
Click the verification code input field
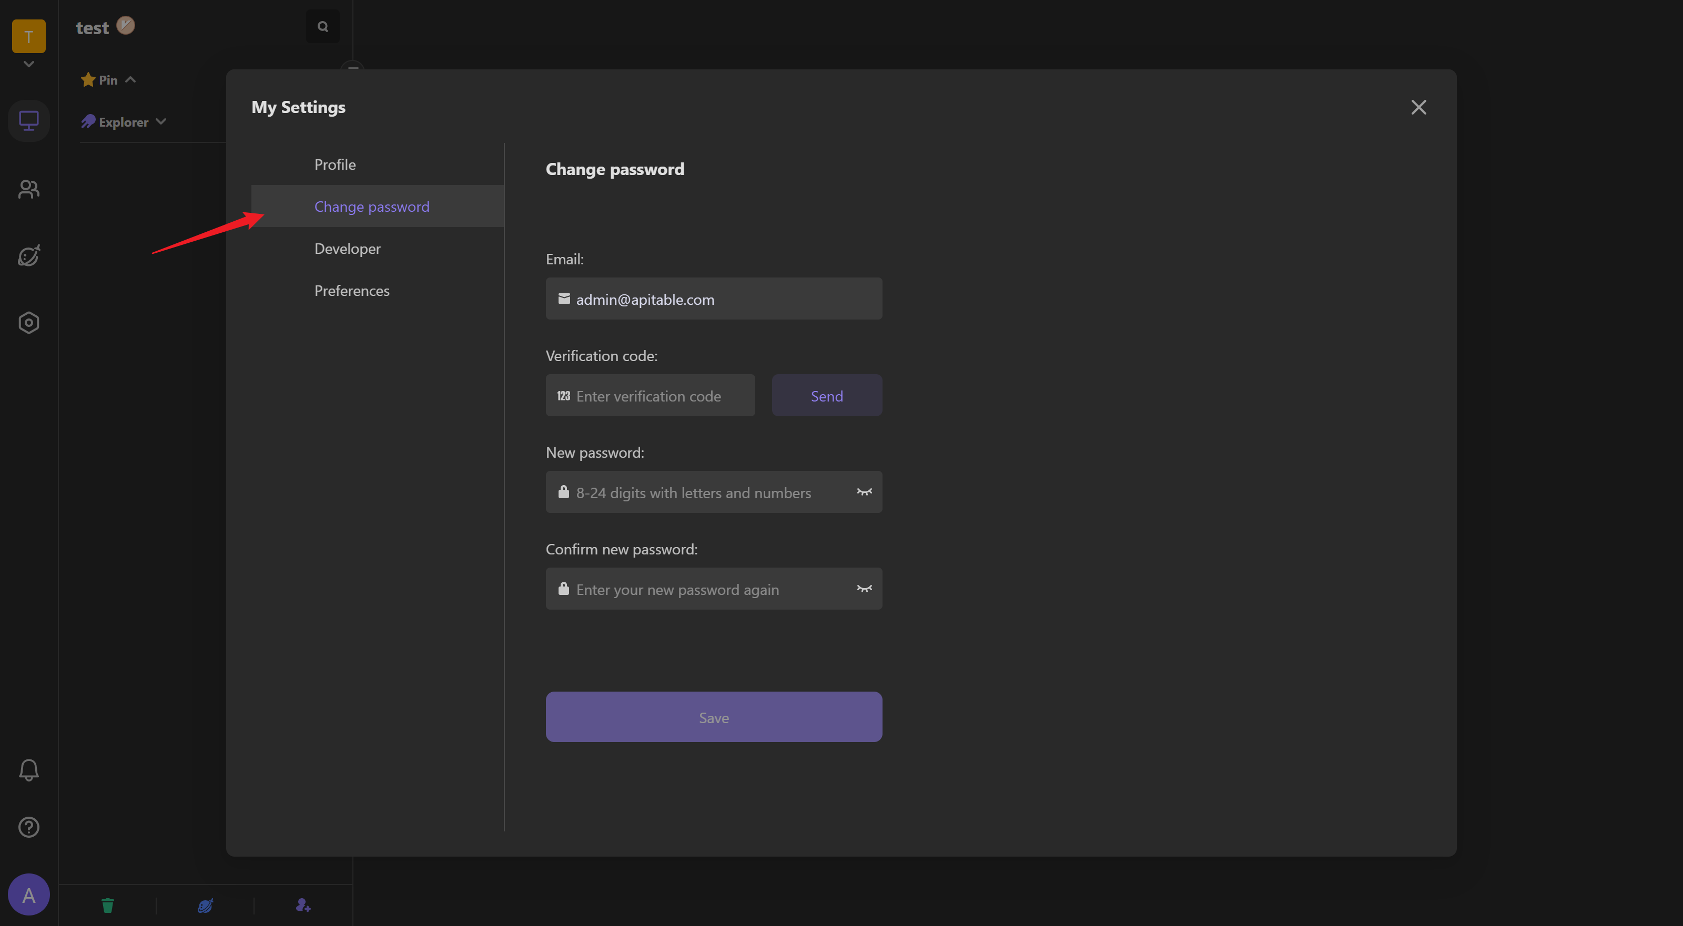point(649,395)
